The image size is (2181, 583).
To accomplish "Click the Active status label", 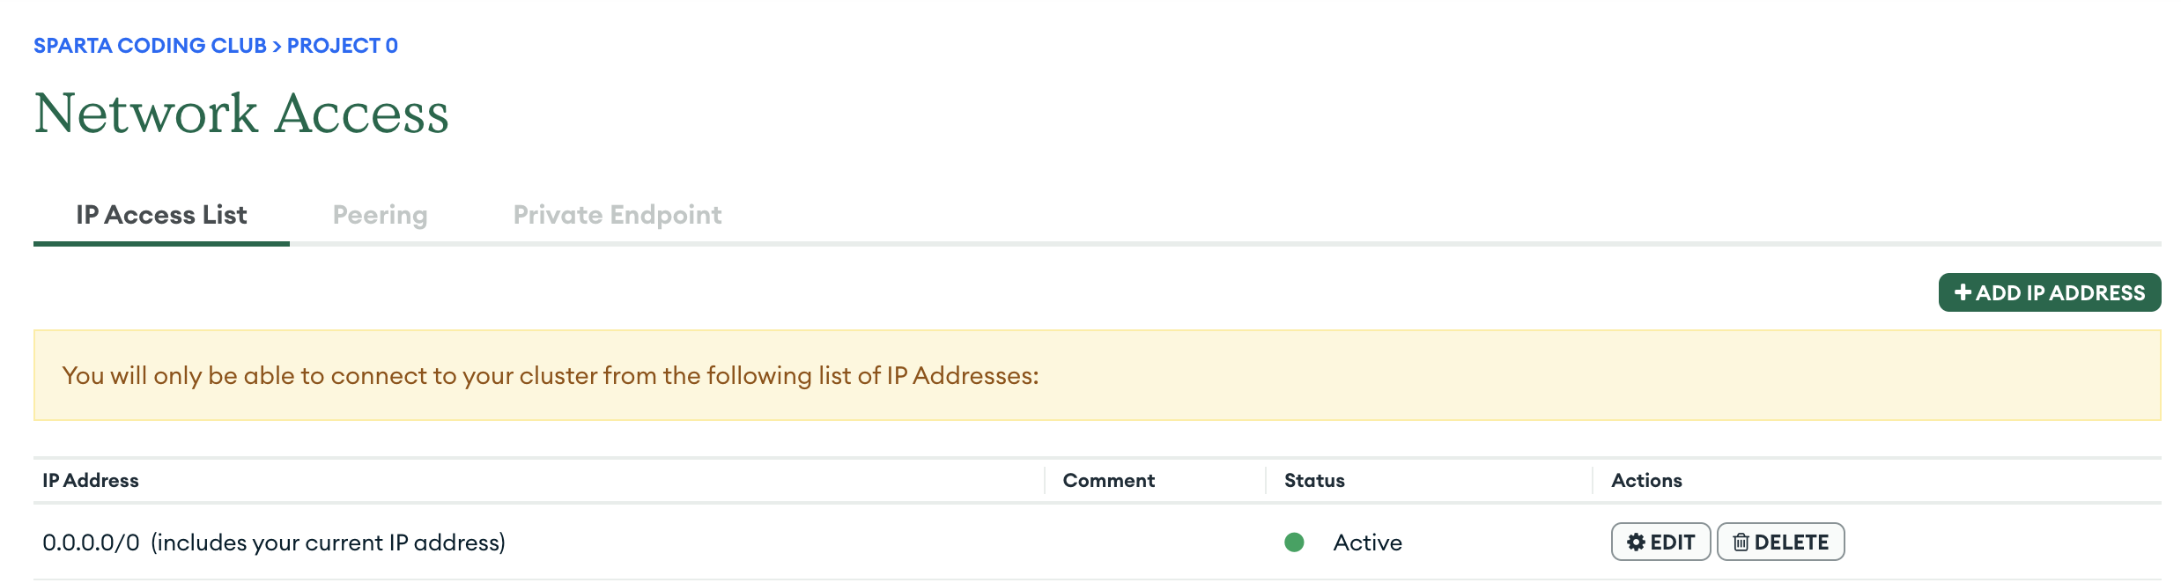I will [x=1367, y=542].
